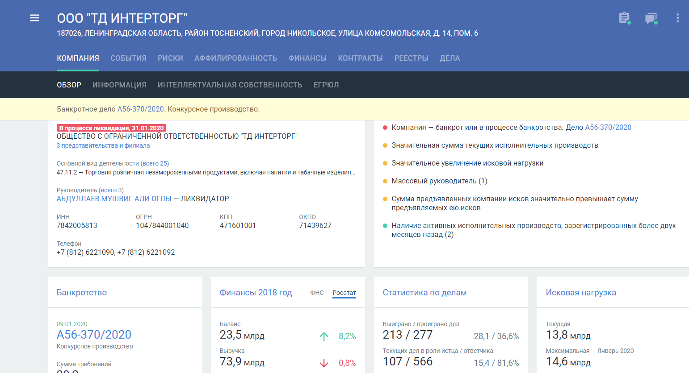689x373 pixels.
Task: Click 'Наличие активных исполнительных производств' risk item
Action: (534, 230)
